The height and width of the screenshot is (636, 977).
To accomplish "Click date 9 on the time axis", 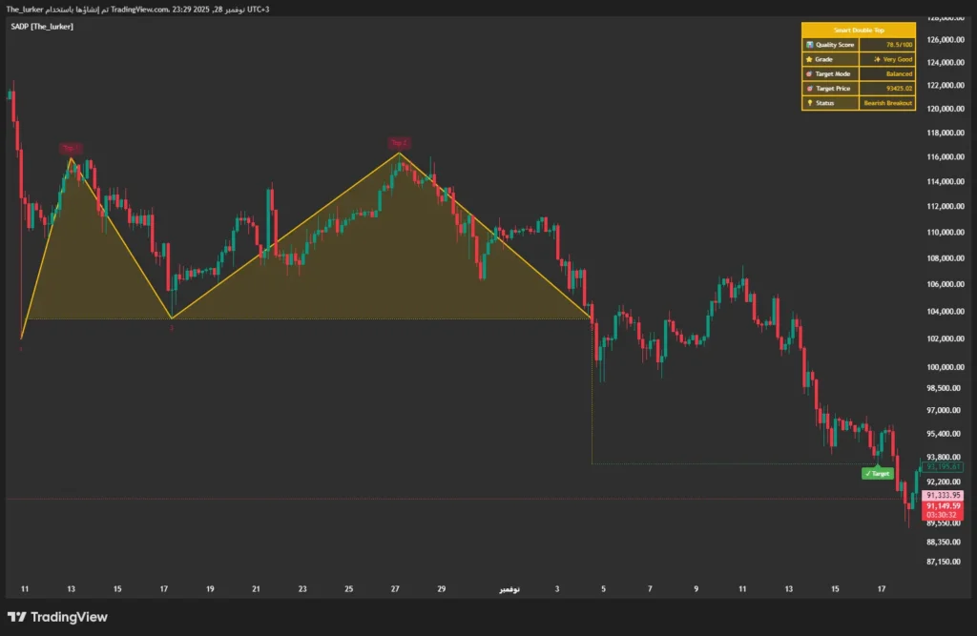I will click(x=696, y=588).
